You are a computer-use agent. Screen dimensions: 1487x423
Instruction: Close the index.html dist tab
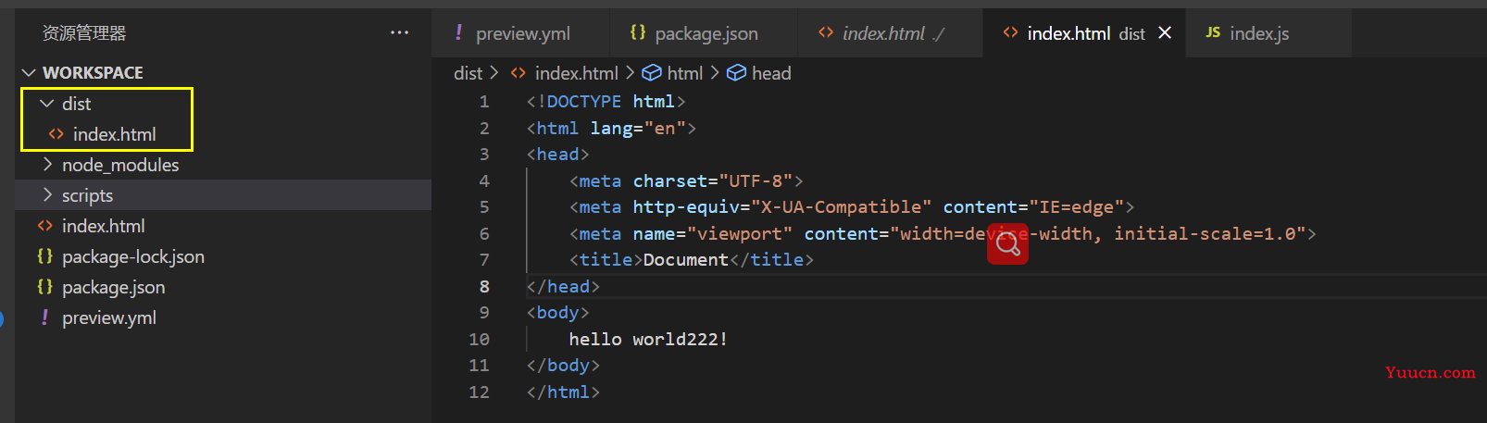click(1165, 32)
